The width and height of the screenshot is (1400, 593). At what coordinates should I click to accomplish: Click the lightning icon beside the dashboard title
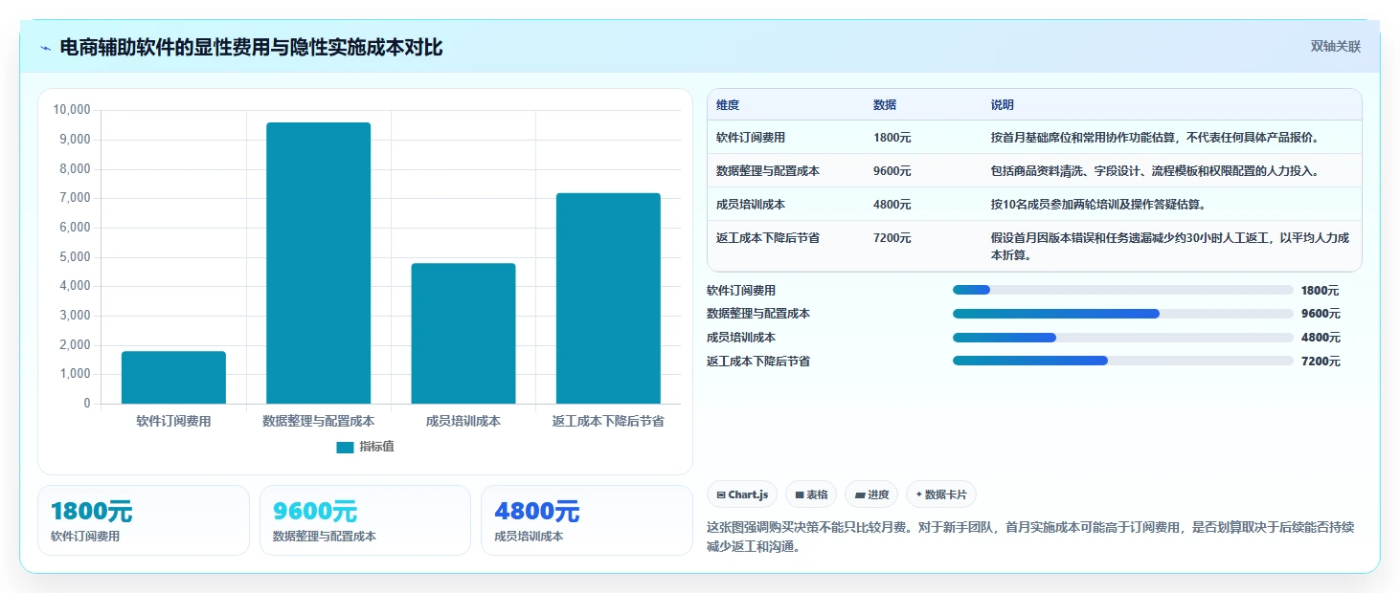tap(46, 48)
